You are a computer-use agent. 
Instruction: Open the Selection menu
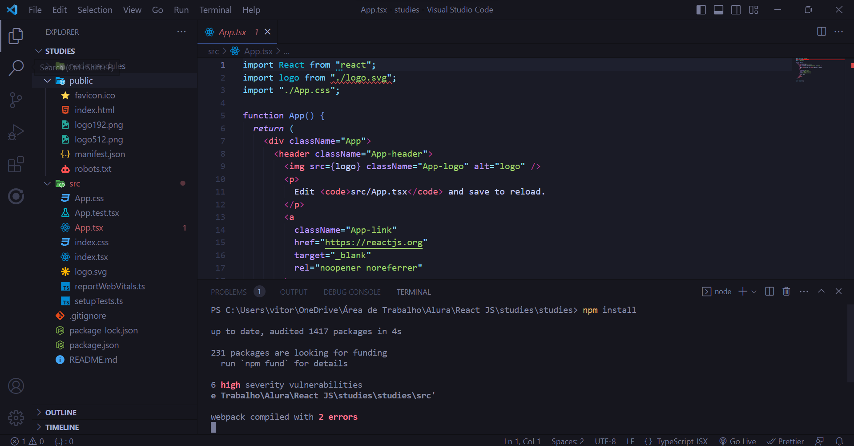click(x=95, y=10)
